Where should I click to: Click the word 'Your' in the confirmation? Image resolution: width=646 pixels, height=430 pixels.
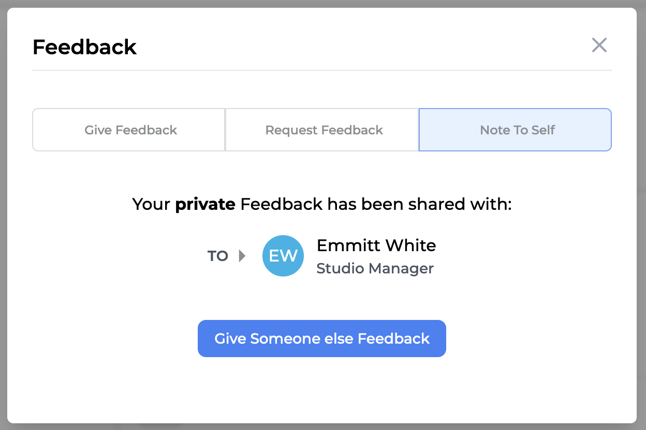click(151, 204)
